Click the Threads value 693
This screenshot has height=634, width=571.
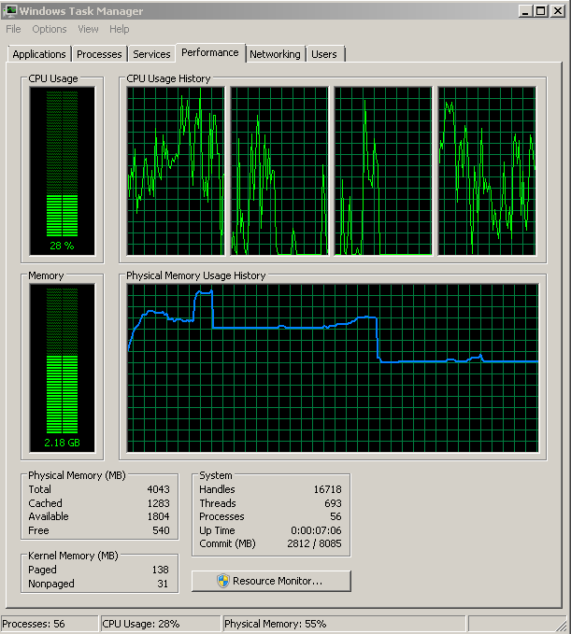[x=333, y=503]
